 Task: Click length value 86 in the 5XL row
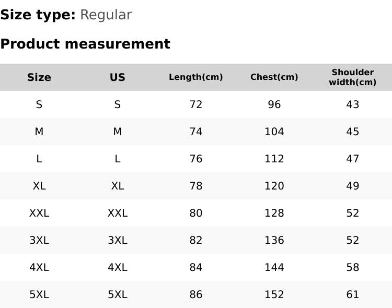(196, 294)
